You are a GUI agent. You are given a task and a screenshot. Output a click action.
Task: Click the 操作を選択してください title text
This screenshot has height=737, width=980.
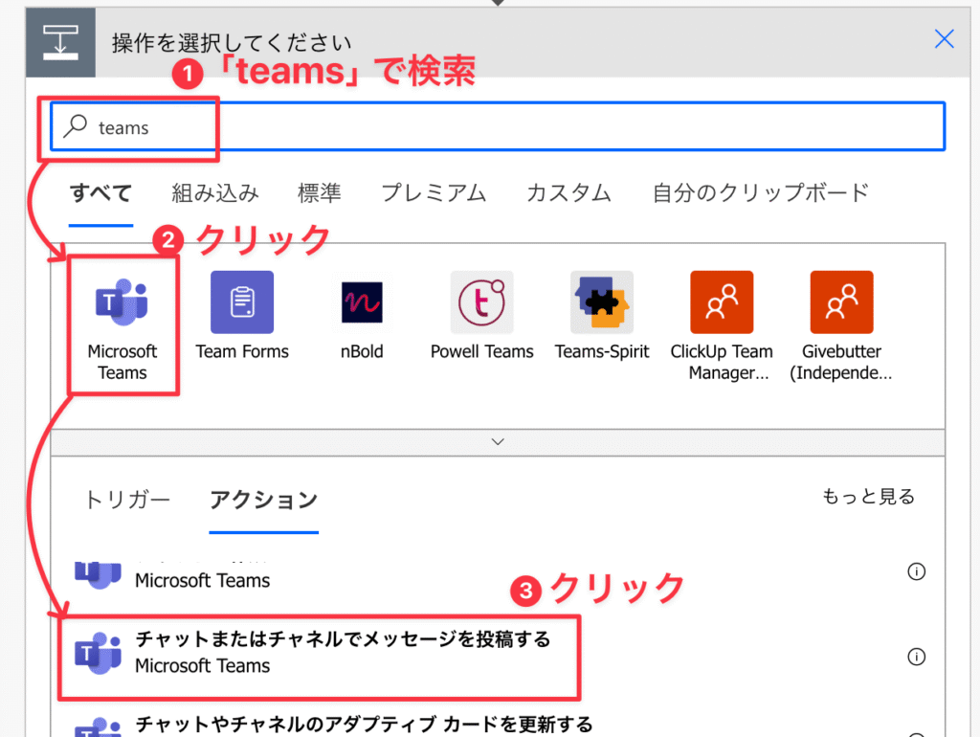[232, 42]
